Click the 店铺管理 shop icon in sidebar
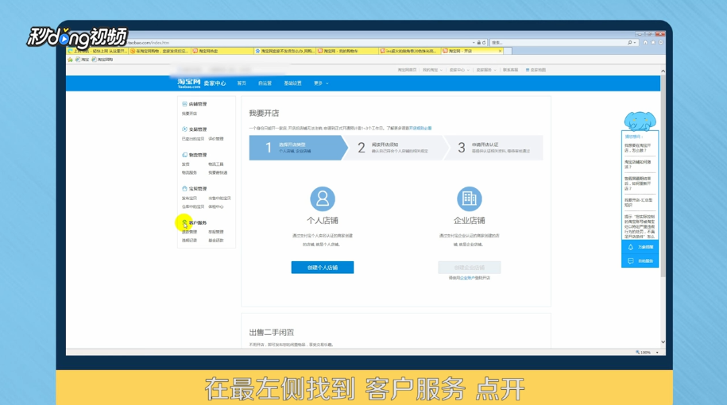 184,104
